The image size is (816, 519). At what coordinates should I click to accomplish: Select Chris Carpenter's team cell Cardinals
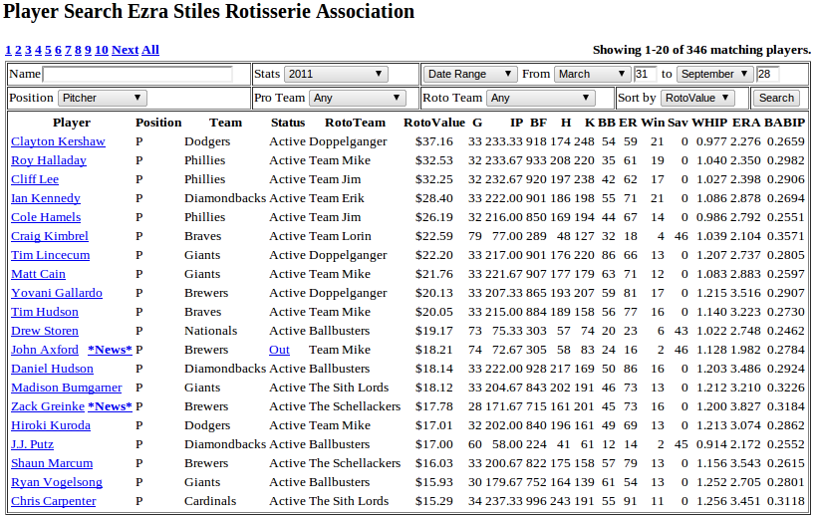click(x=210, y=501)
